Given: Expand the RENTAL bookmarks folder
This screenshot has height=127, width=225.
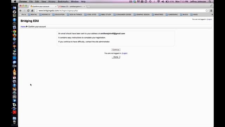Looking at the screenshot, I should [33, 14].
